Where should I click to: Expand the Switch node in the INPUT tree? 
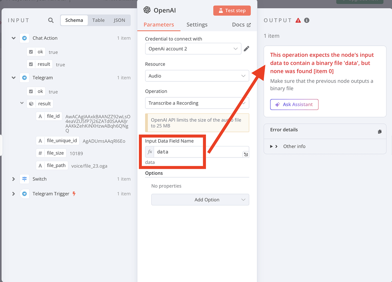(13, 179)
